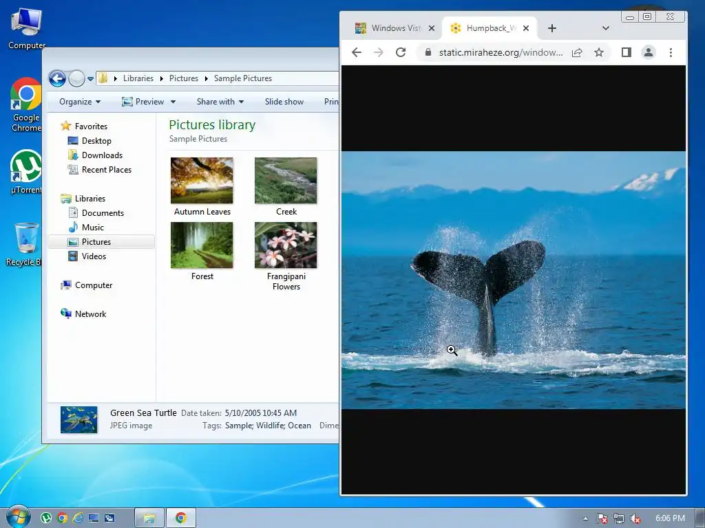Open the Google Chrome desktop shortcut
Screen dimensions: 705x528
point(26,105)
